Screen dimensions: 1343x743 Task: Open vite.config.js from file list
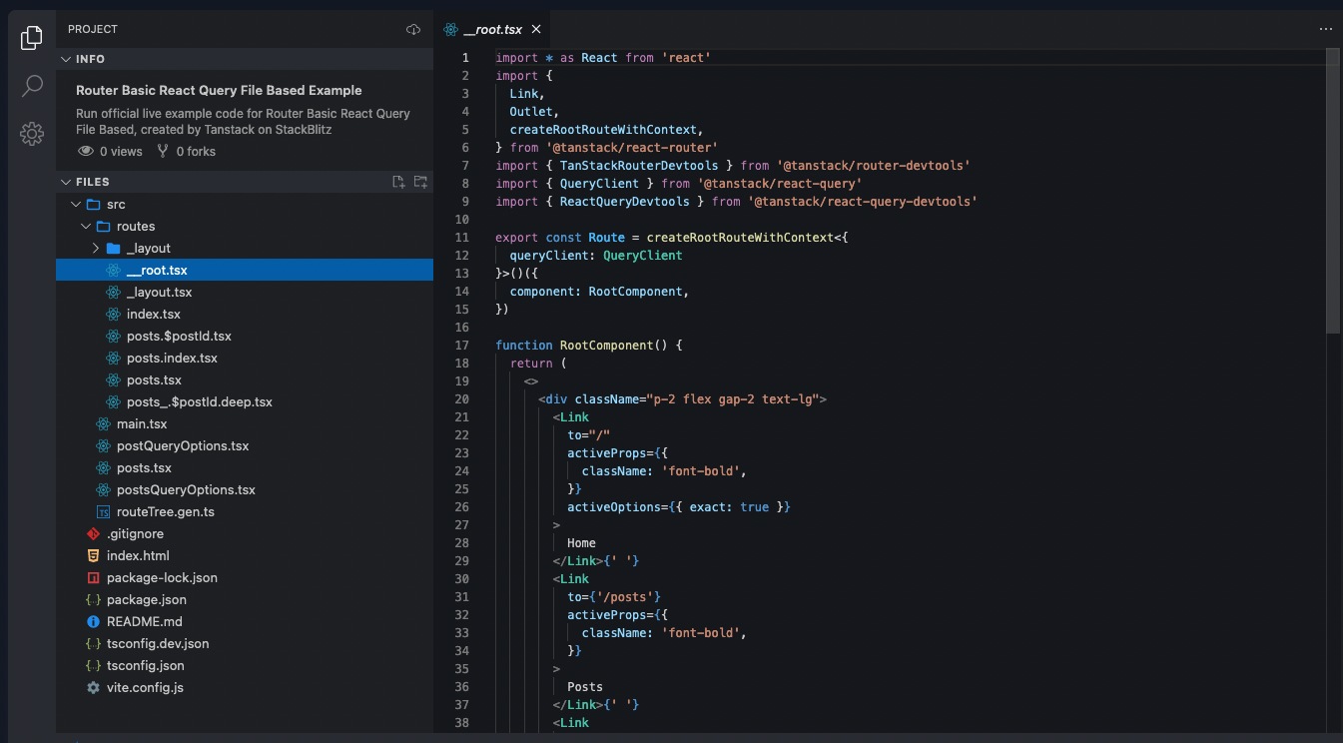coord(145,687)
